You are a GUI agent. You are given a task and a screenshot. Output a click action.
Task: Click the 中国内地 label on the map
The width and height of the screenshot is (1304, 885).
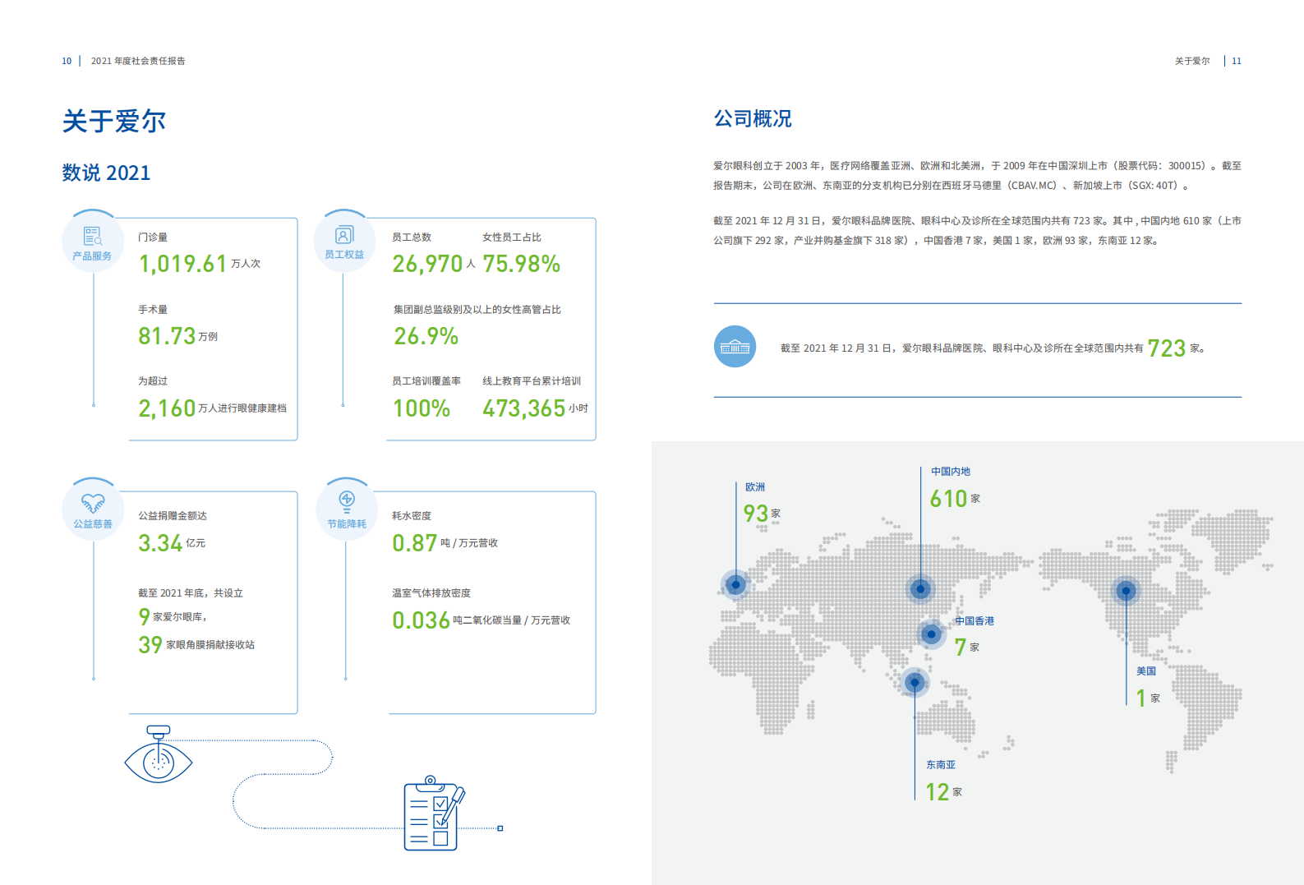(951, 472)
